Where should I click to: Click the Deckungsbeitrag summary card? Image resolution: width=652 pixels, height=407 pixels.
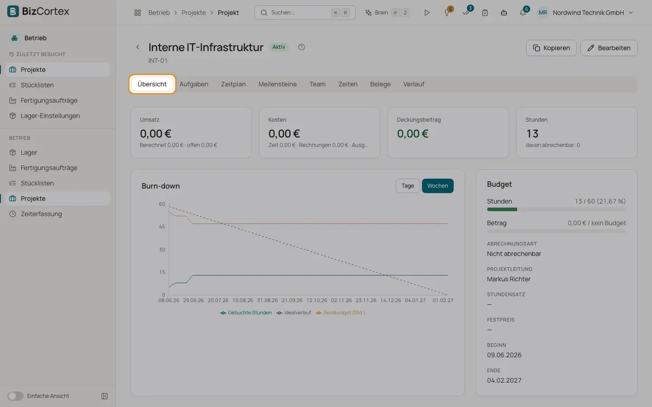pyautogui.click(x=448, y=133)
